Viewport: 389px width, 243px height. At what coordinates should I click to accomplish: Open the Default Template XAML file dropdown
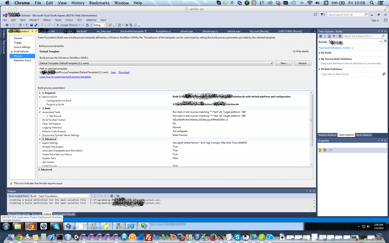[271, 63]
